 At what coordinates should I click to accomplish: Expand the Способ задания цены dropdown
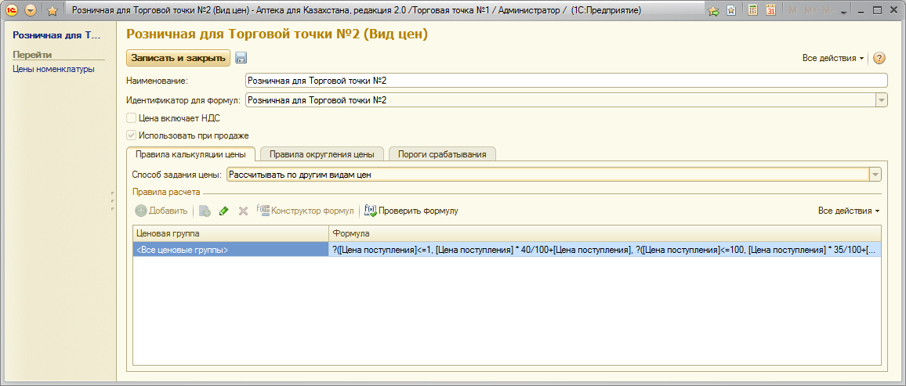(x=875, y=175)
